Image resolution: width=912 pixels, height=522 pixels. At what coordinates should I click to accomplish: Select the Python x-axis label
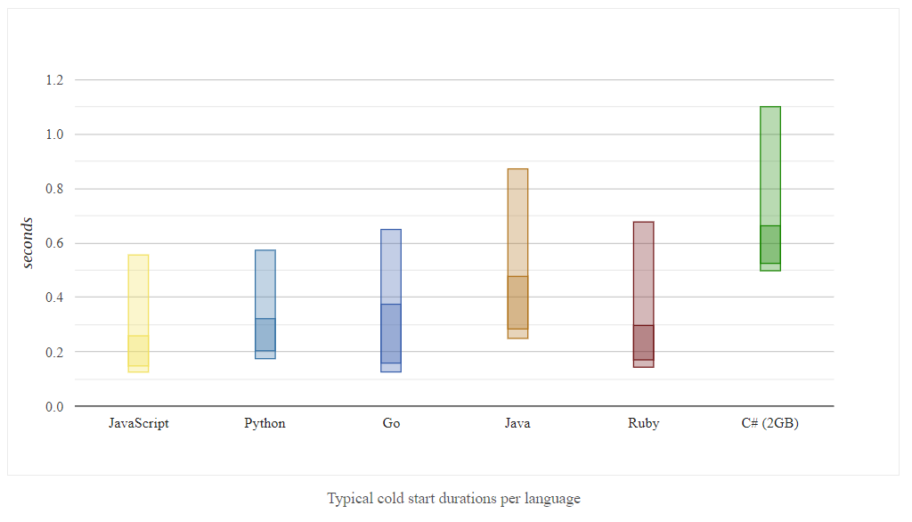click(x=265, y=423)
